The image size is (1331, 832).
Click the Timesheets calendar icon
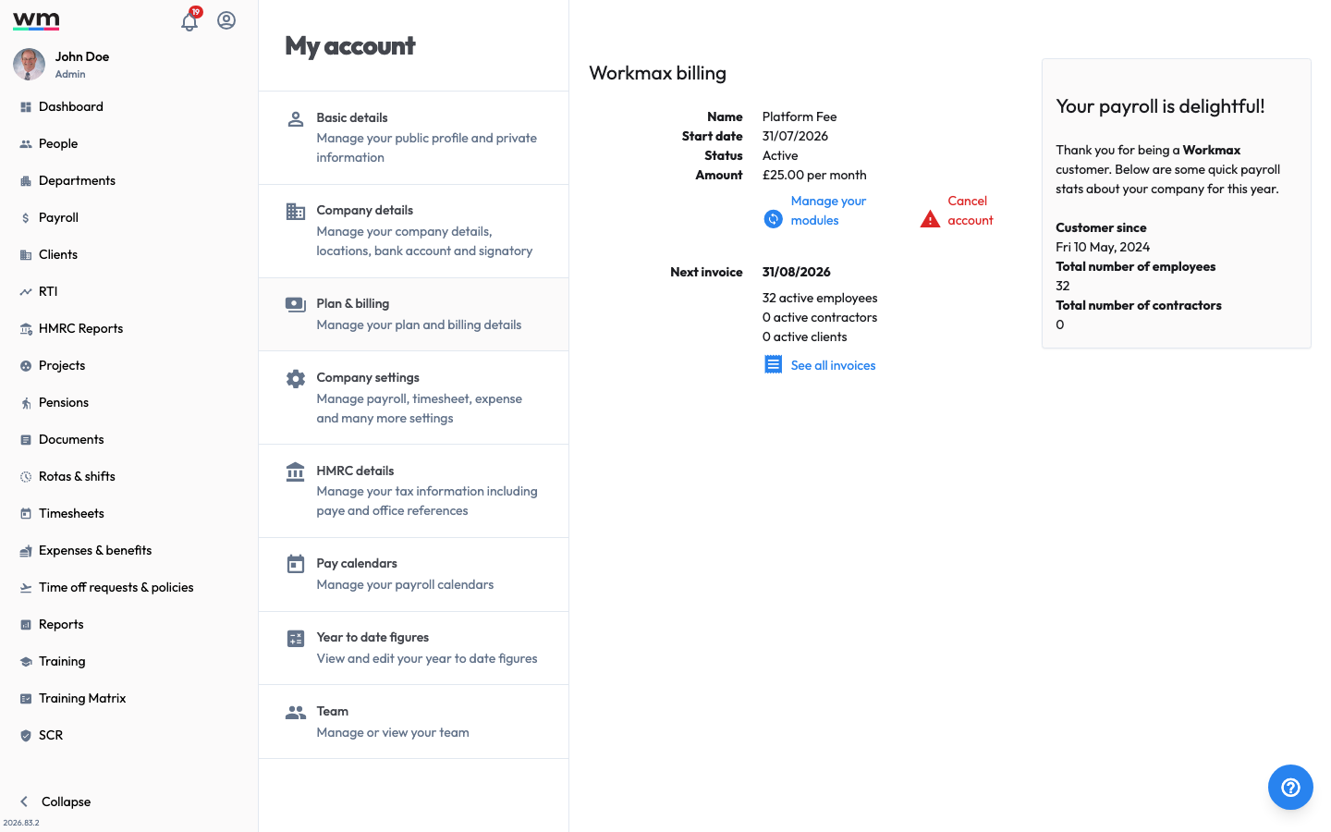[x=26, y=514]
